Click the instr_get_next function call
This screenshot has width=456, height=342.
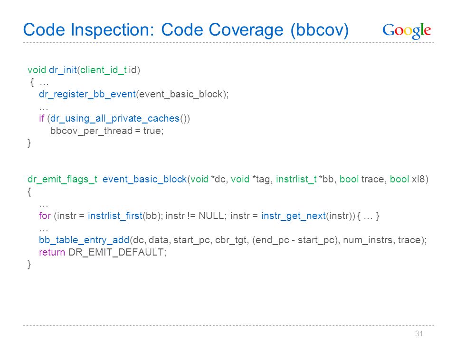coord(294,216)
